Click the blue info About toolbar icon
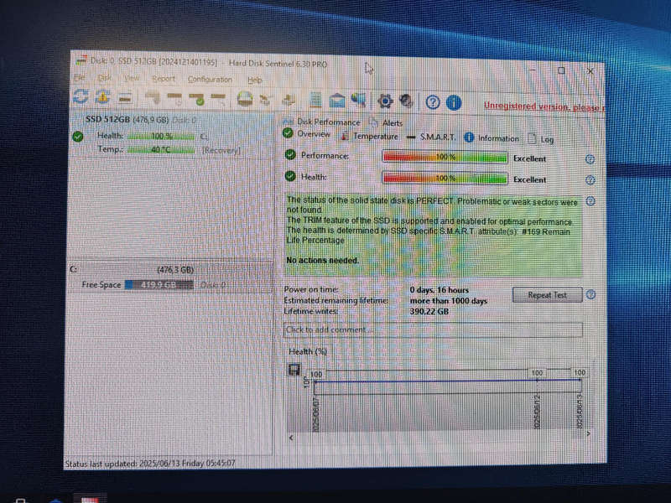Viewport: 671px width, 503px height. (x=454, y=102)
